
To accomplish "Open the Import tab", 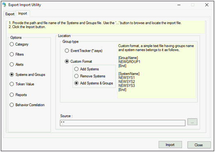I will (23, 14).
